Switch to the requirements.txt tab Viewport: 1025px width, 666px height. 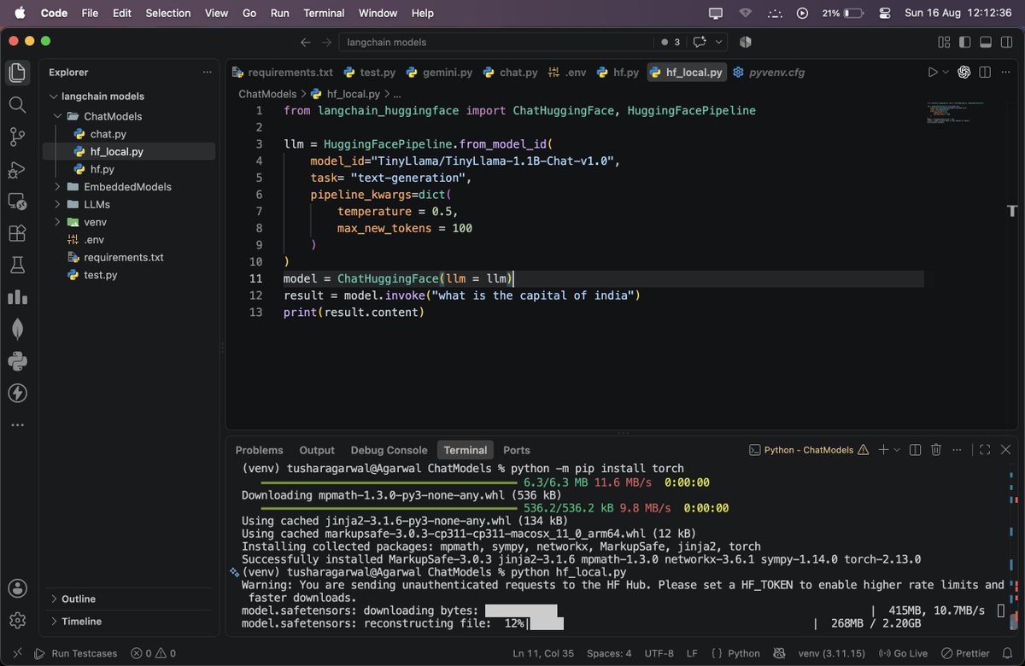(x=284, y=73)
